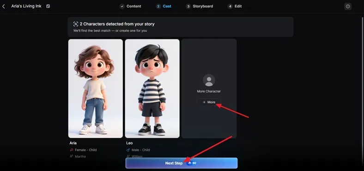Click Aria's voice icon beside Martha
The image size is (364, 171).
72,156
